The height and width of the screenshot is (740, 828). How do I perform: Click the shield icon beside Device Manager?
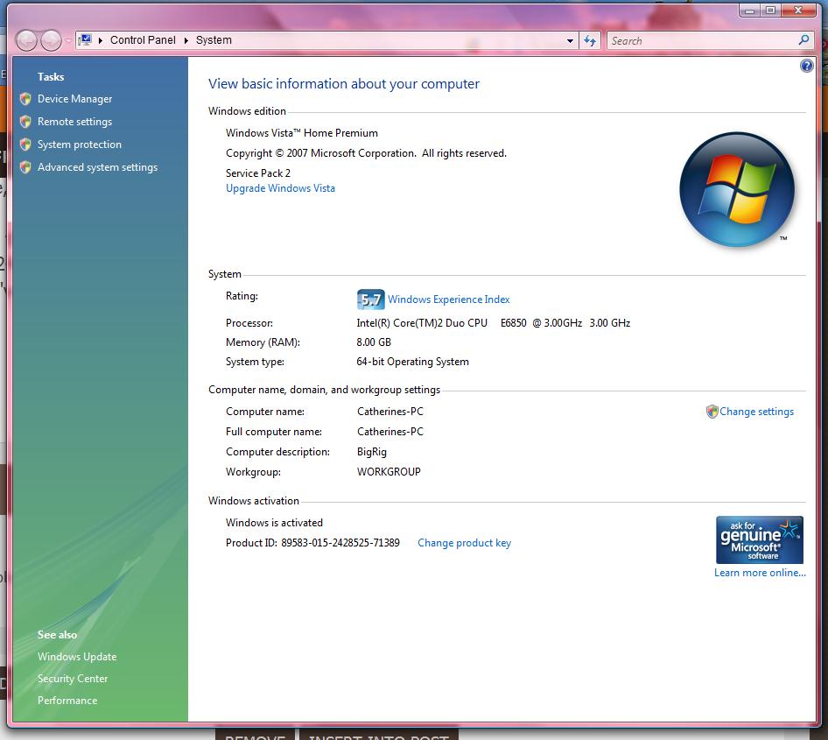[x=25, y=99]
